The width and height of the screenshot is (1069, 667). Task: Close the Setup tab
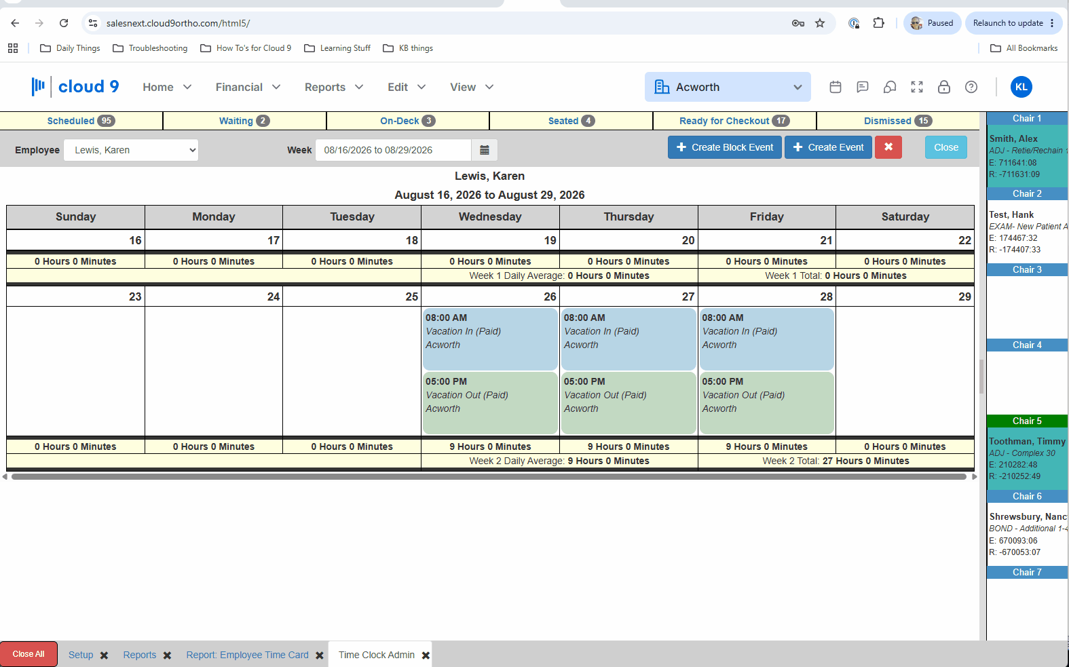tap(104, 655)
